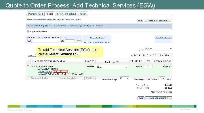Tick the checkbox for CCX-70-NEW-PRE line
The image size is (204, 113).
coord(28,66)
